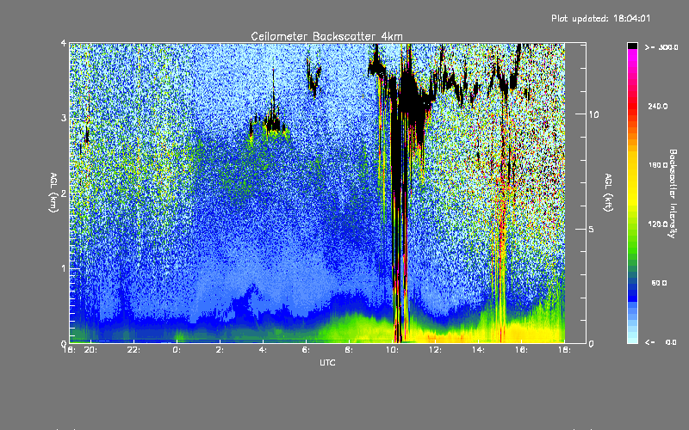Click the '3' km tick label

(x=64, y=118)
